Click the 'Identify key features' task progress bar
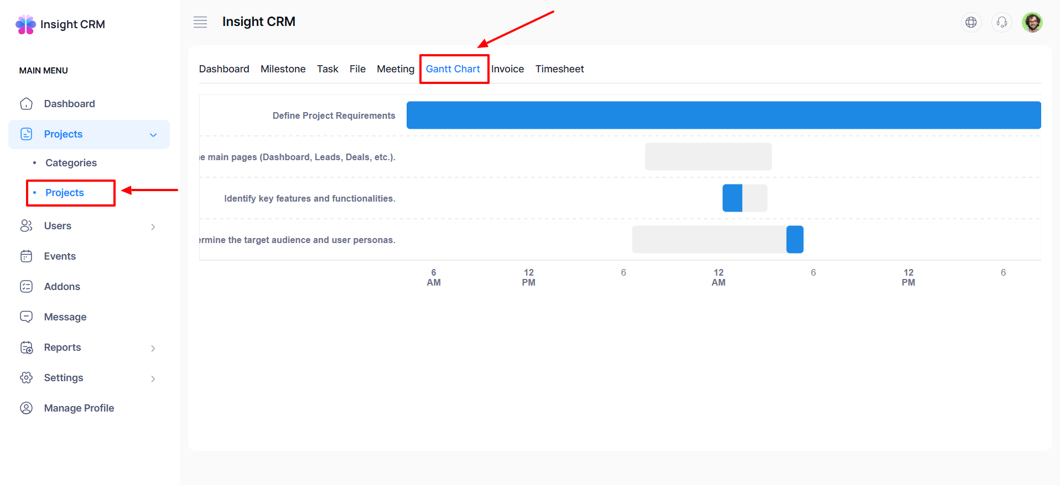1060x485 pixels. click(744, 198)
